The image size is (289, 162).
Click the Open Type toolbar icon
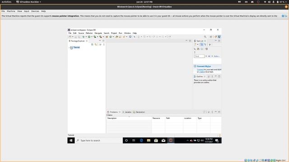pos(117,37)
